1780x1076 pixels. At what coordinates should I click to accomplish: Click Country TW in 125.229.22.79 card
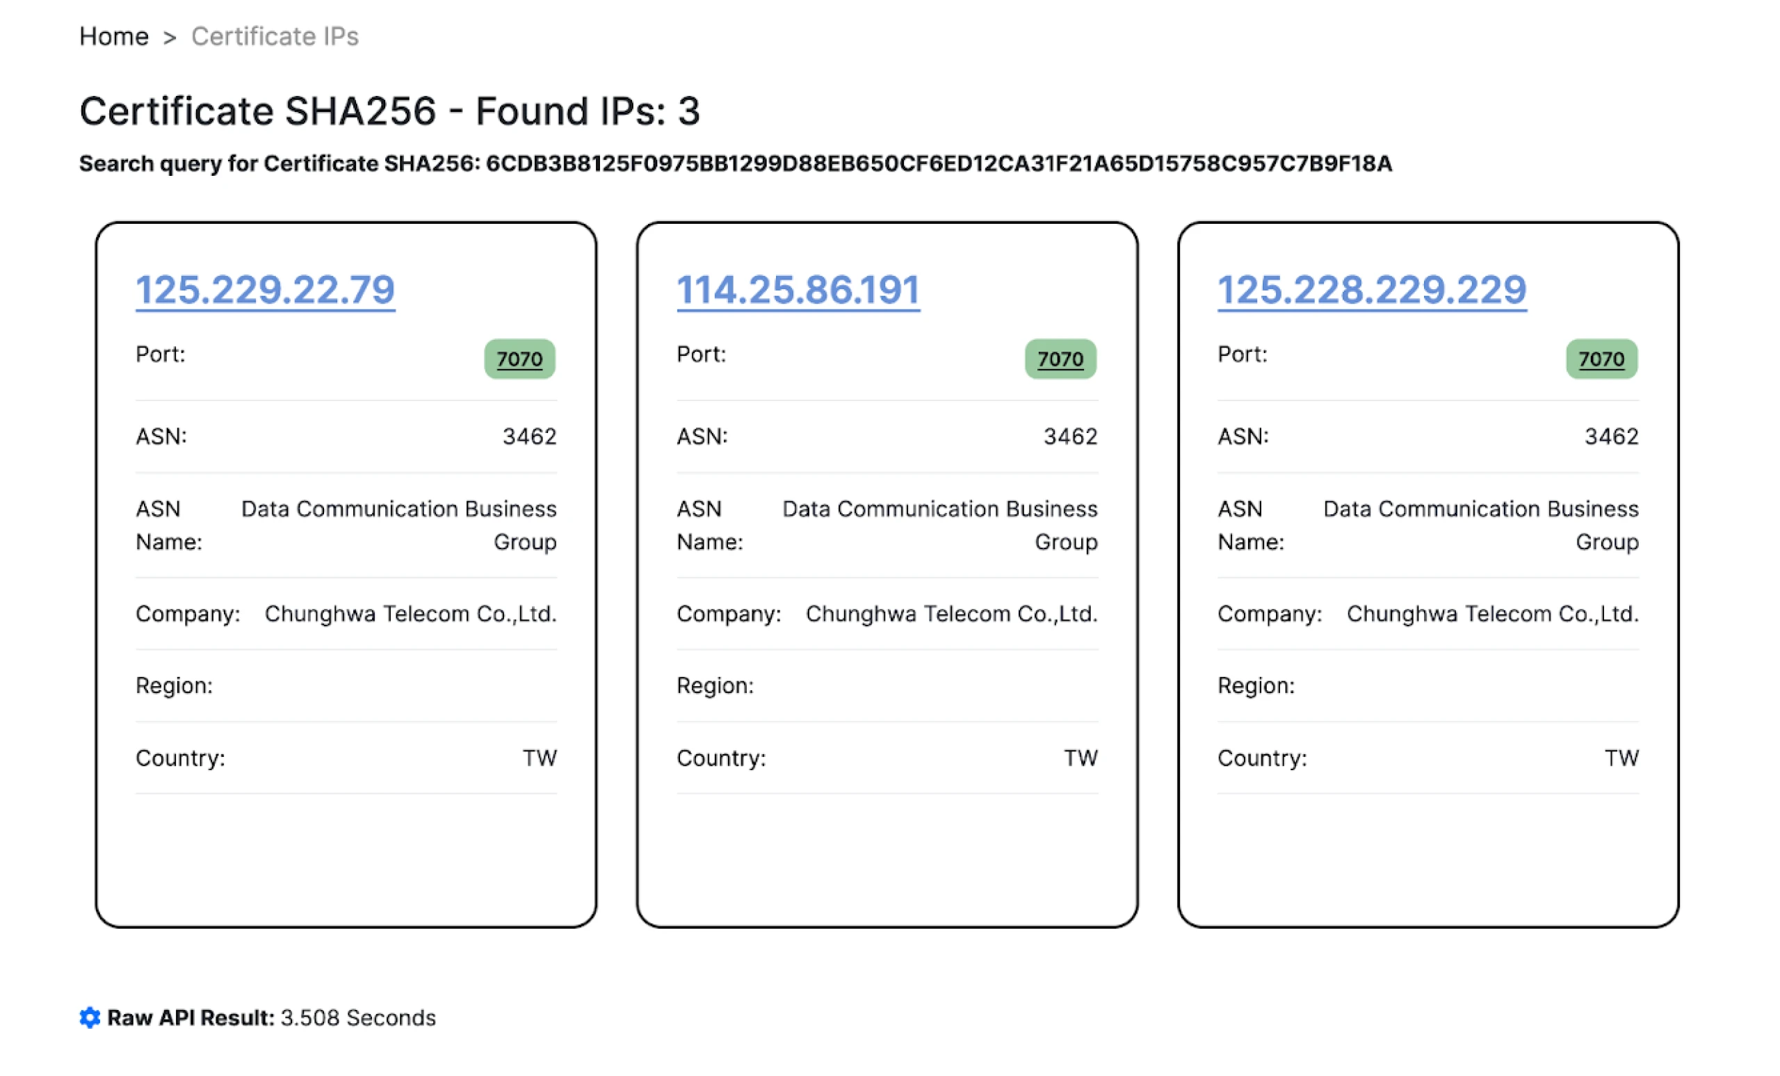[x=540, y=758]
